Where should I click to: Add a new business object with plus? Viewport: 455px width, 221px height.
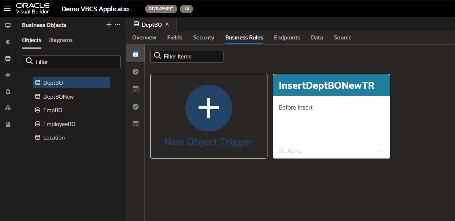[108, 24]
